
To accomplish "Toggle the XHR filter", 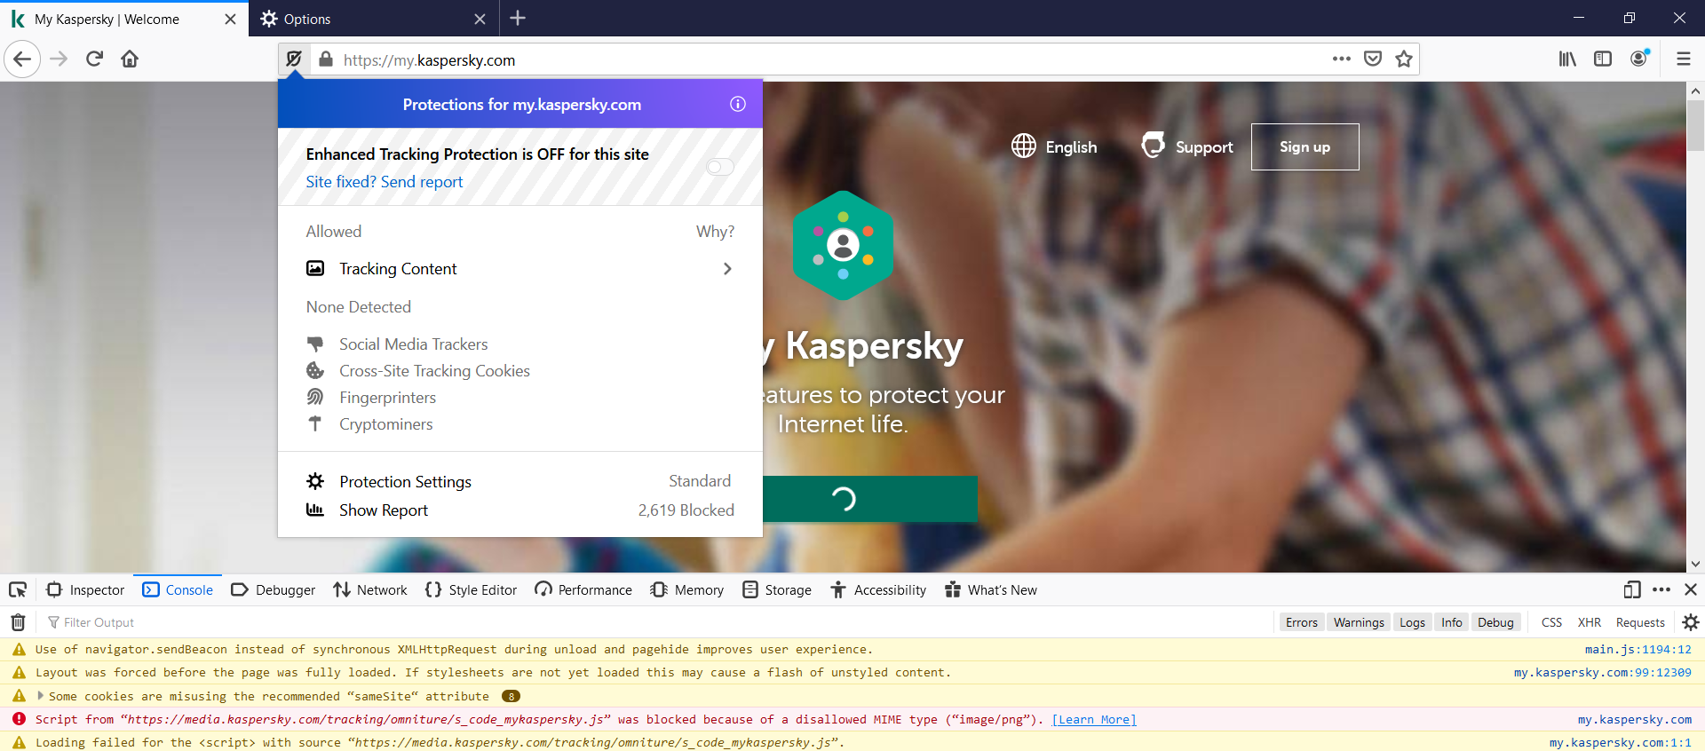I will [x=1590, y=622].
